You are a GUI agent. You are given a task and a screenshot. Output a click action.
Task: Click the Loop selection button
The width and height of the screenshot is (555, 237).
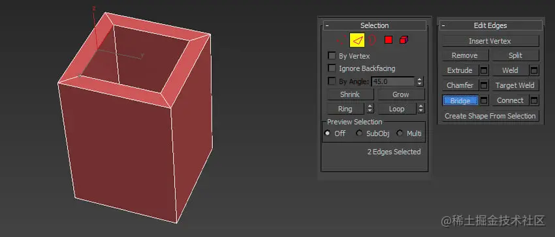pos(397,109)
